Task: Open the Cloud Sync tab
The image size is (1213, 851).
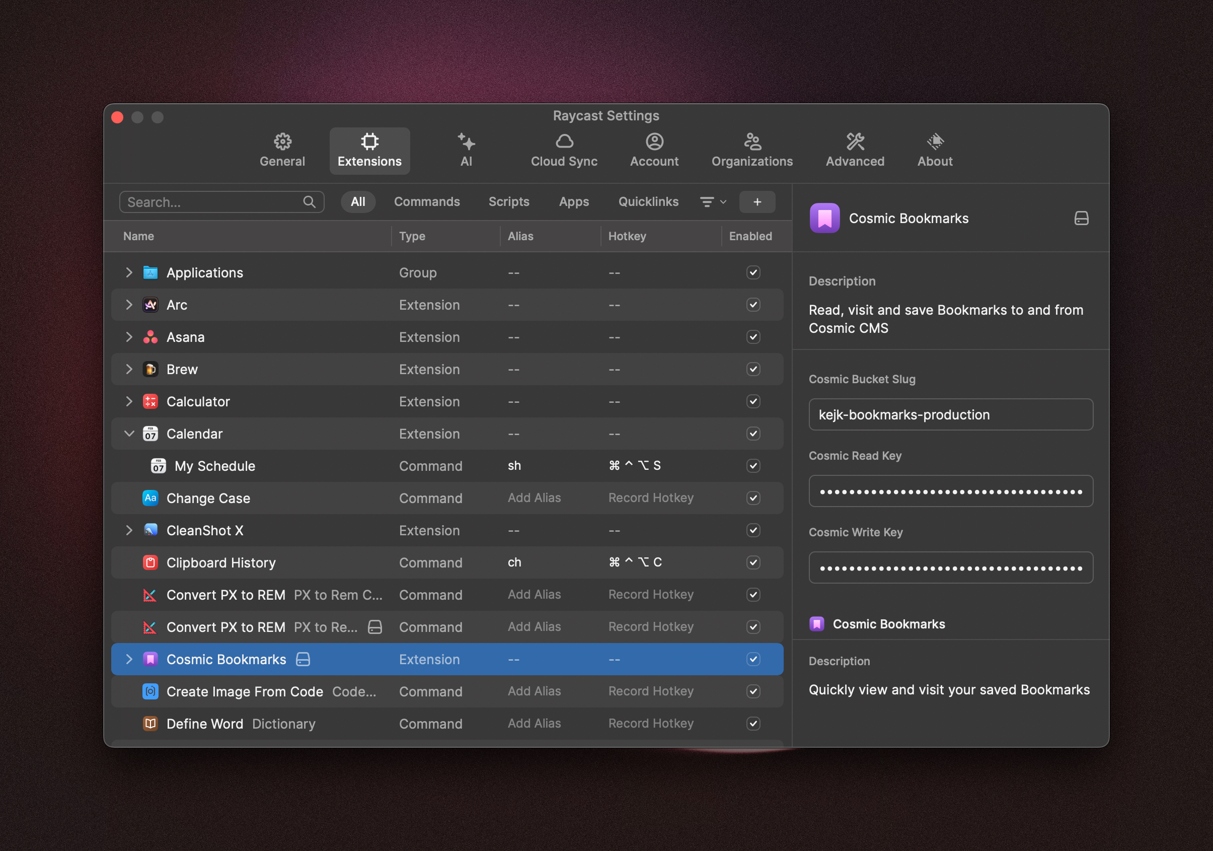Action: [x=564, y=151]
